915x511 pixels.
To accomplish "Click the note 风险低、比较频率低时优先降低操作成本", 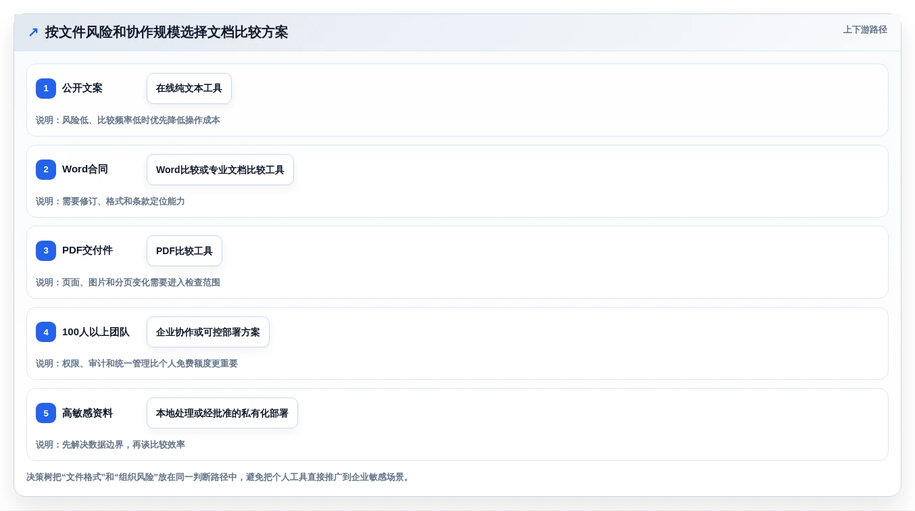I will tap(141, 120).
